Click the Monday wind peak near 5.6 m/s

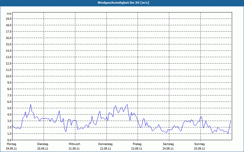31,104
